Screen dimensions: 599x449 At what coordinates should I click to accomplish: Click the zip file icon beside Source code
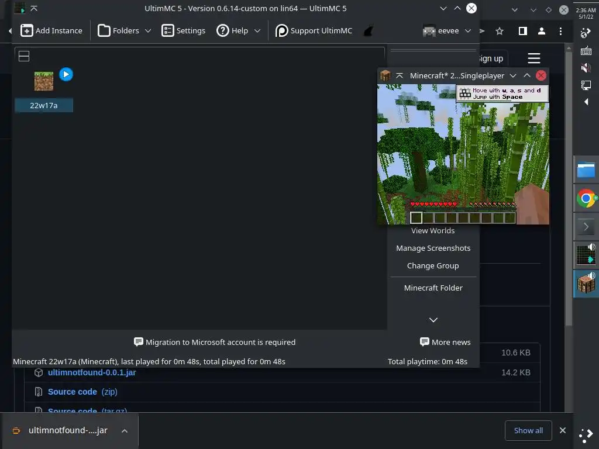click(38, 392)
